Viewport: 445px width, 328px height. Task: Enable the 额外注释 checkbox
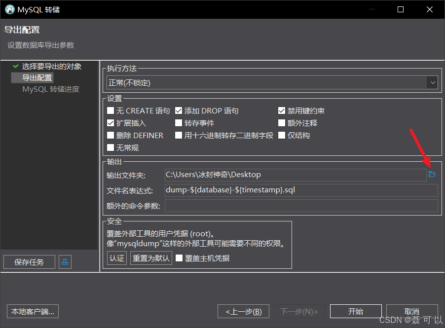(x=282, y=123)
